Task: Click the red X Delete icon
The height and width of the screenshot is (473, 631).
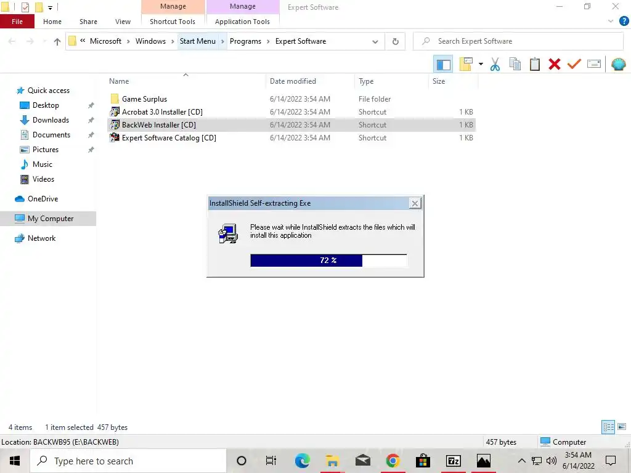Action: tap(555, 64)
